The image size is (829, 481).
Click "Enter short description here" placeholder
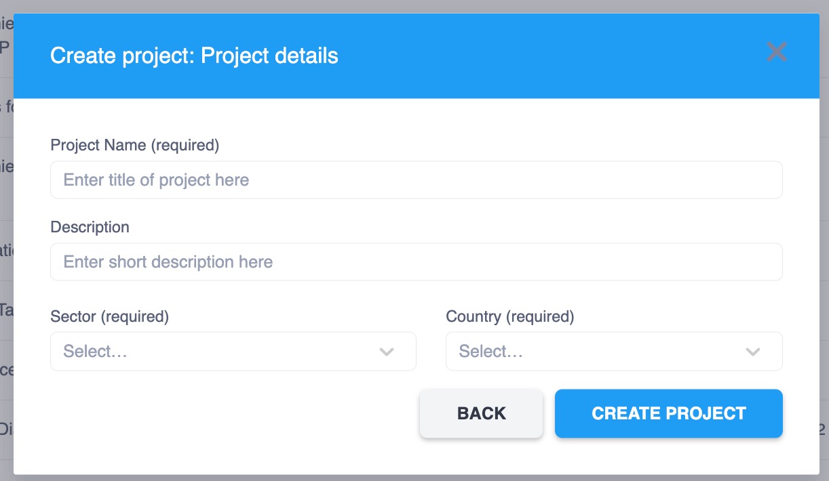click(x=168, y=262)
